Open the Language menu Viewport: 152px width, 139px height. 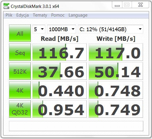click(x=78, y=15)
